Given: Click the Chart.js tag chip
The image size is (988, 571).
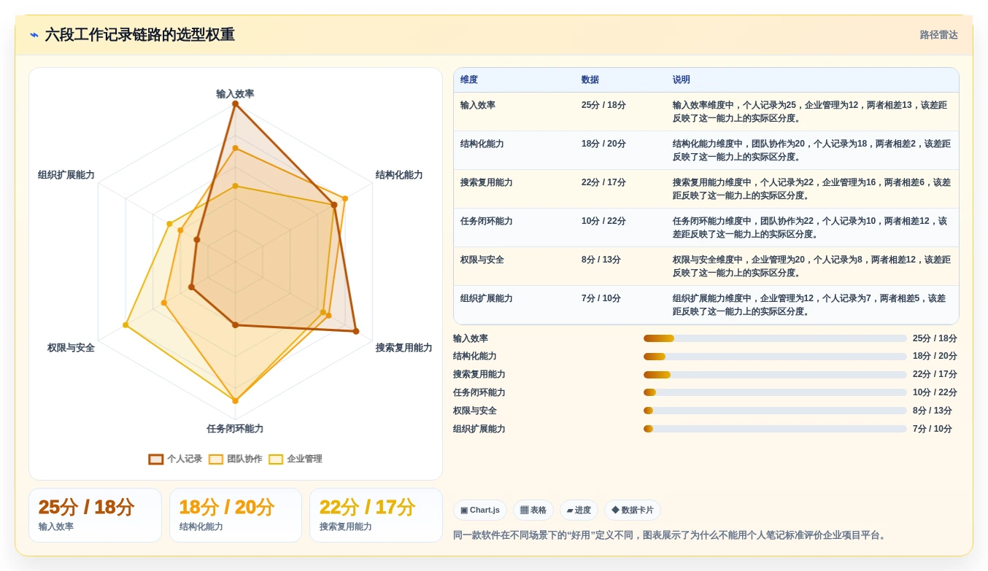Looking at the screenshot, I should [479, 510].
